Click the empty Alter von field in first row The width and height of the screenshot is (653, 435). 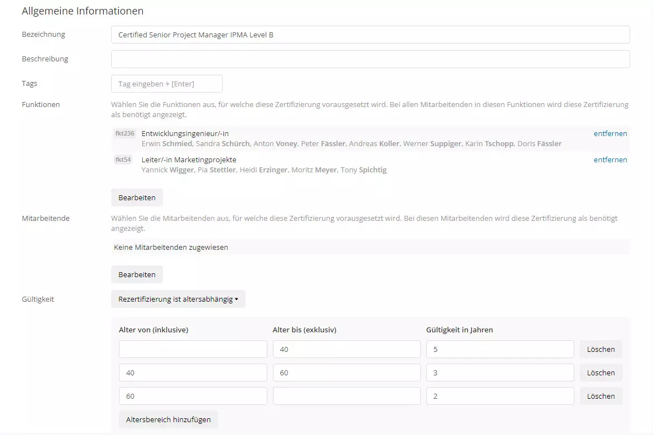193,350
